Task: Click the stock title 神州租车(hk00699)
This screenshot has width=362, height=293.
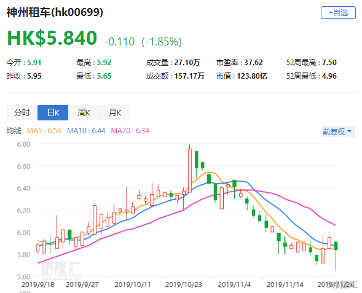Action: pyautogui.click(x=55, y=12)
